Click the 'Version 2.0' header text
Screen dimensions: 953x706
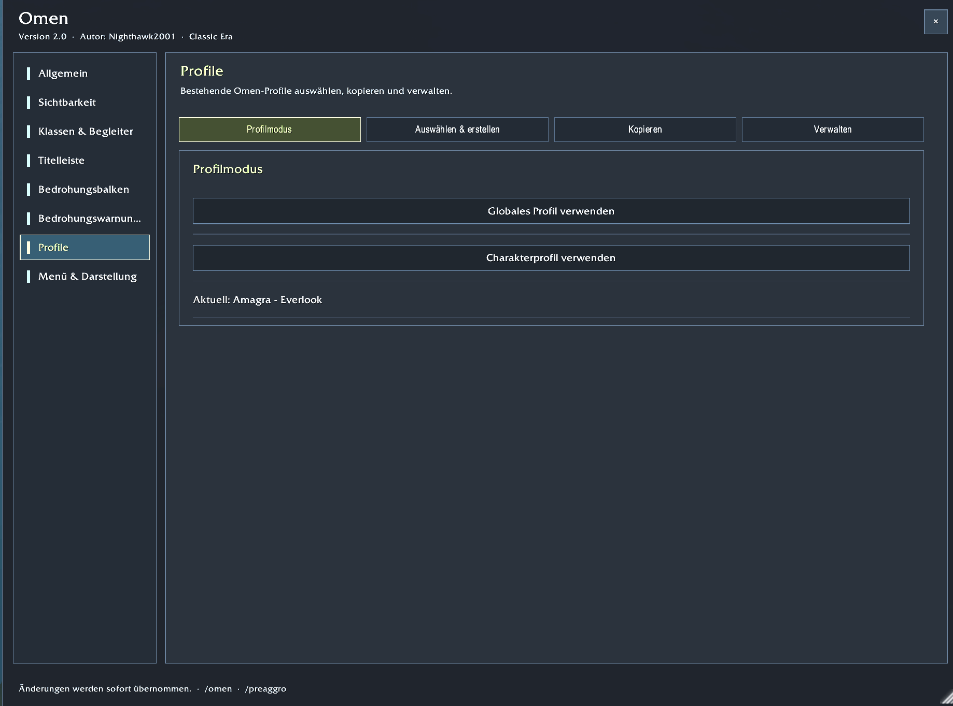pos(43,36)
